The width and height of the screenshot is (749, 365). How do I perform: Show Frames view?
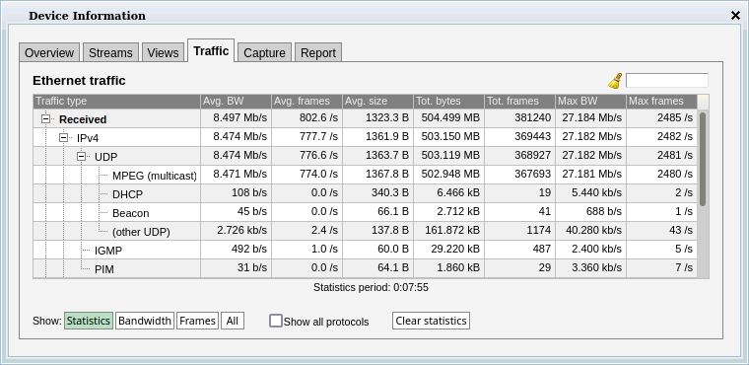(198, 321)
